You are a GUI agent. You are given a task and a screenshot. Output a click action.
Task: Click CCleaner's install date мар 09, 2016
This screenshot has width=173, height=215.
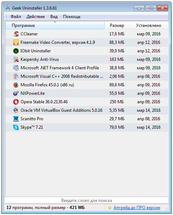(x=149, y=34)
